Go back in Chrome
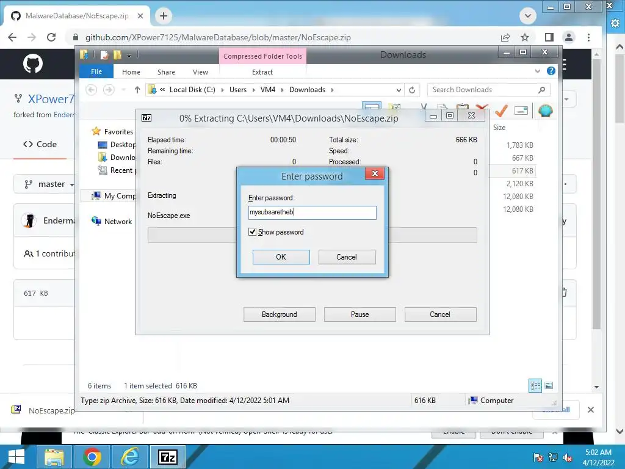The image size is (625, 469). click(x=12, y=37)
